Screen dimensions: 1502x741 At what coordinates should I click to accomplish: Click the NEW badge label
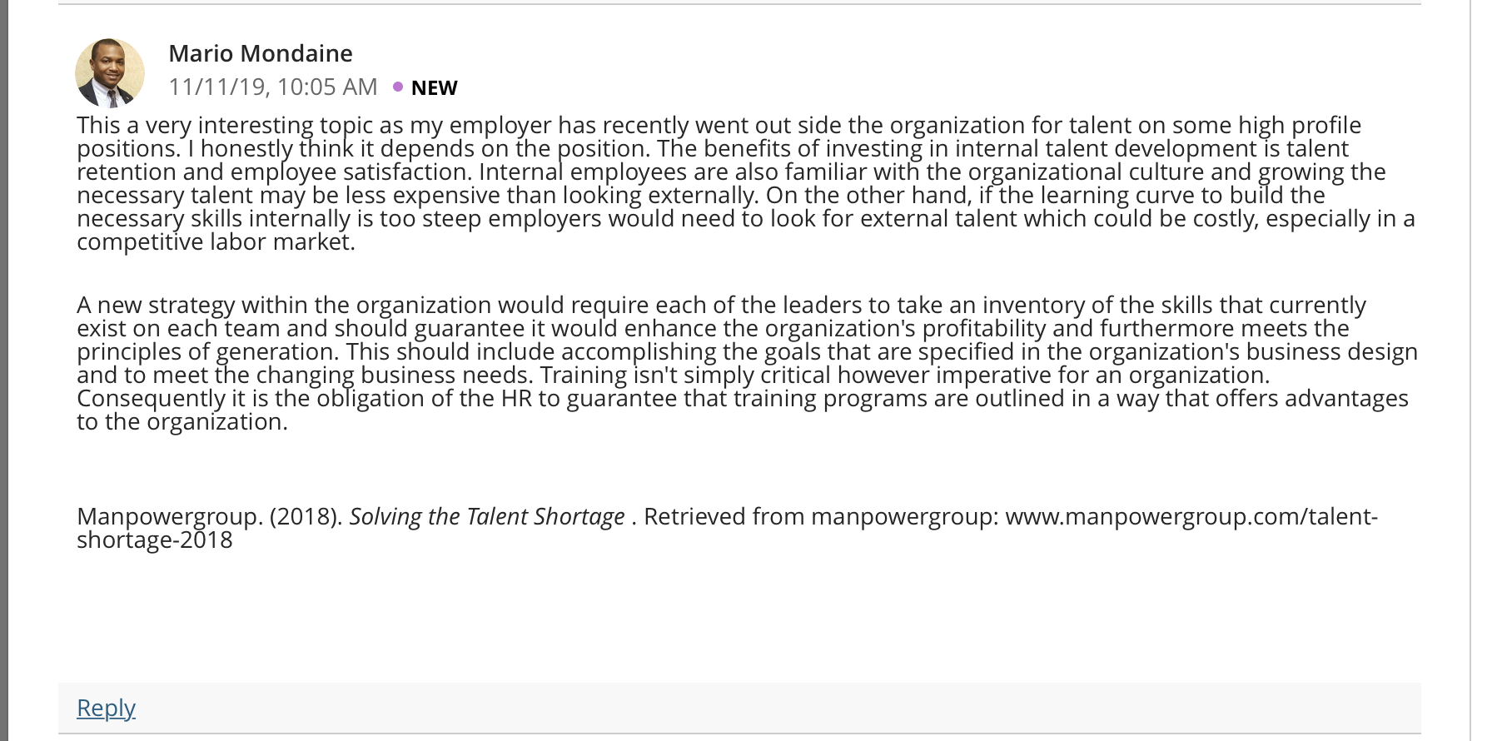pos(435,87)
